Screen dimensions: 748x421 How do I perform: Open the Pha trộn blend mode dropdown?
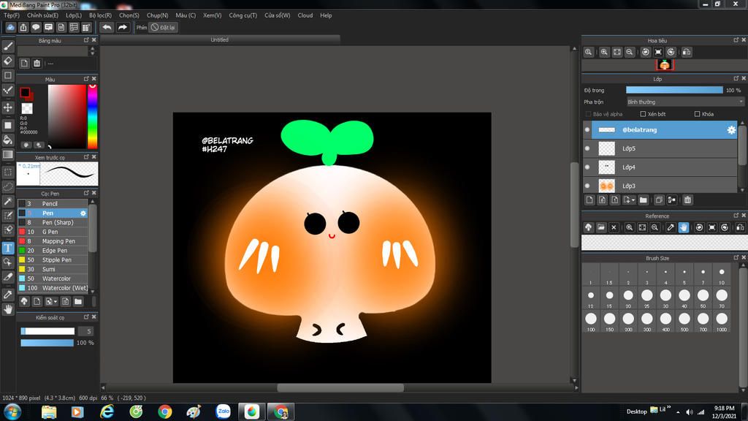point(685,102)
